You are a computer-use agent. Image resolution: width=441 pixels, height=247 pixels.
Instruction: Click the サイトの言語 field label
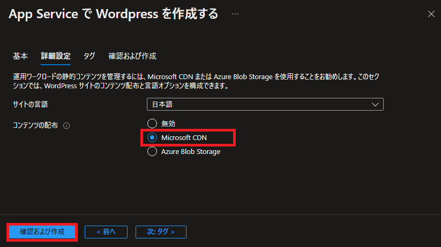(31, 104)
